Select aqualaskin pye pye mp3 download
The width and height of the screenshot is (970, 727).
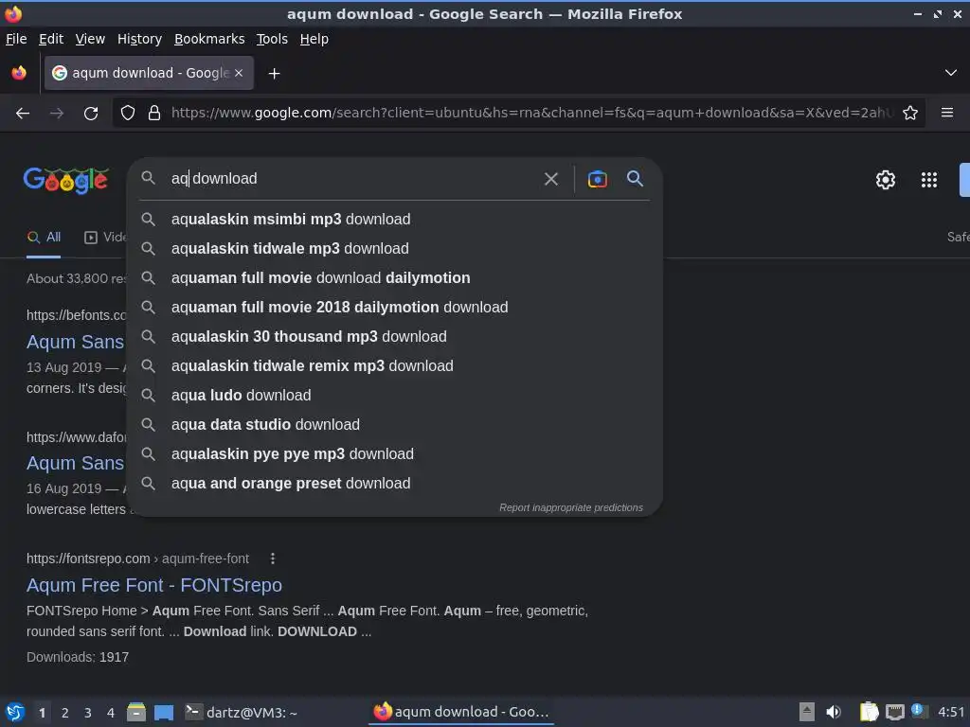point(394,454)
